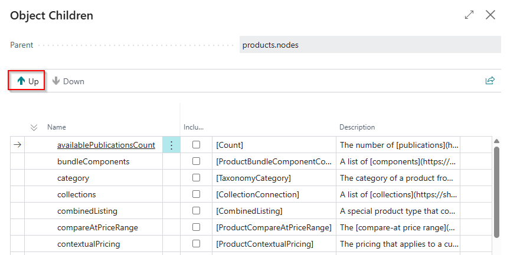The width and height of the screenshot is (507, 255).
Task: Tick the include checkbox for availablePublicationsCount
Action: (x=197, y=145)
